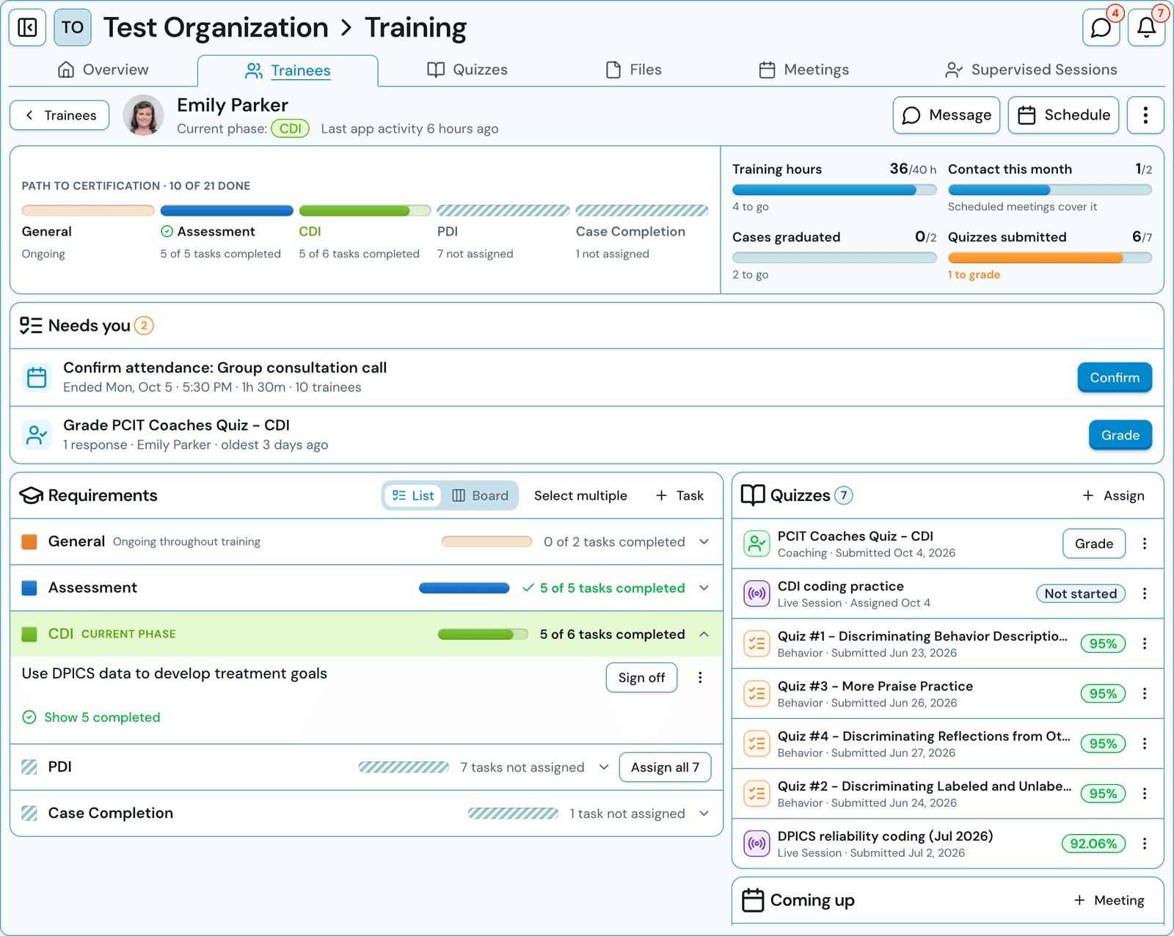Click the Needs you checklist icon
The image size is (1174, 936).
31,326
